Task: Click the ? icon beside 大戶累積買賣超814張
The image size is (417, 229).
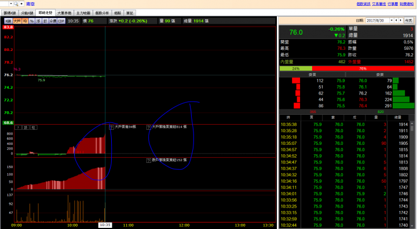Action: 149,128
